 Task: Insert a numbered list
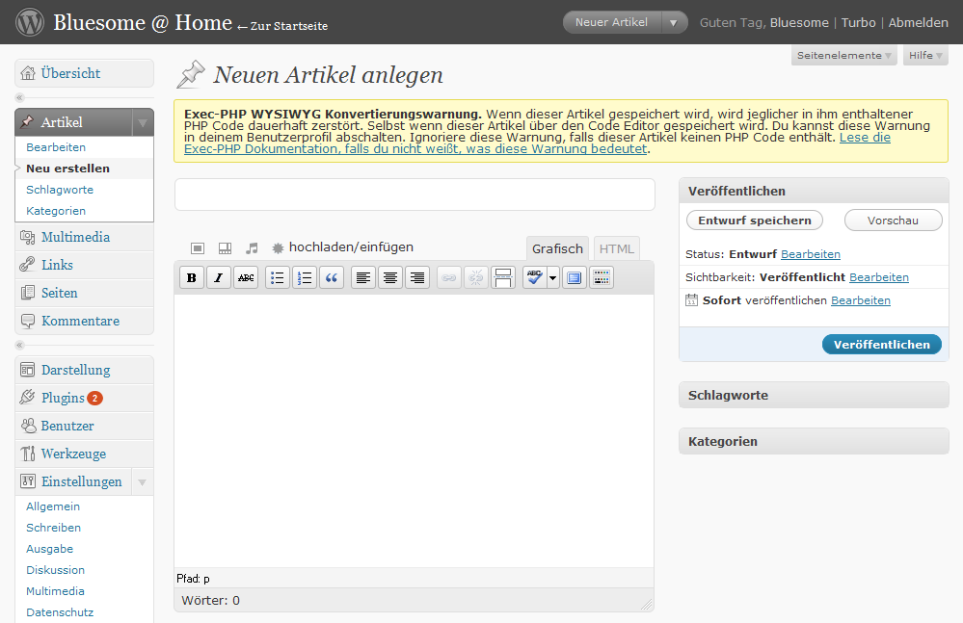pos(305,278)
